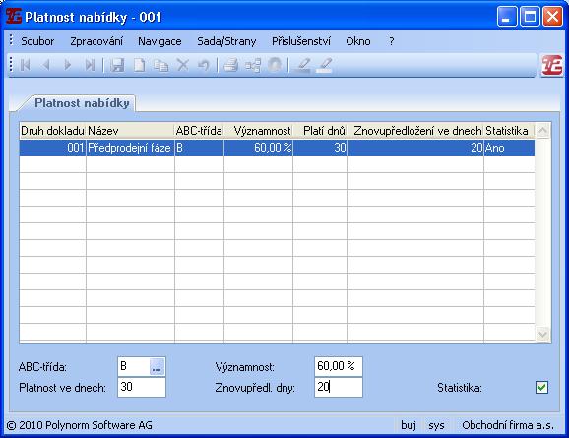The image size is (569, 438).
Task: Toggle the Statistika checkbox
Action: tap(541, 387)
